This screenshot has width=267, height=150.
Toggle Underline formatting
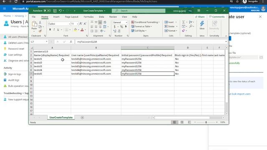pos(58,30)
